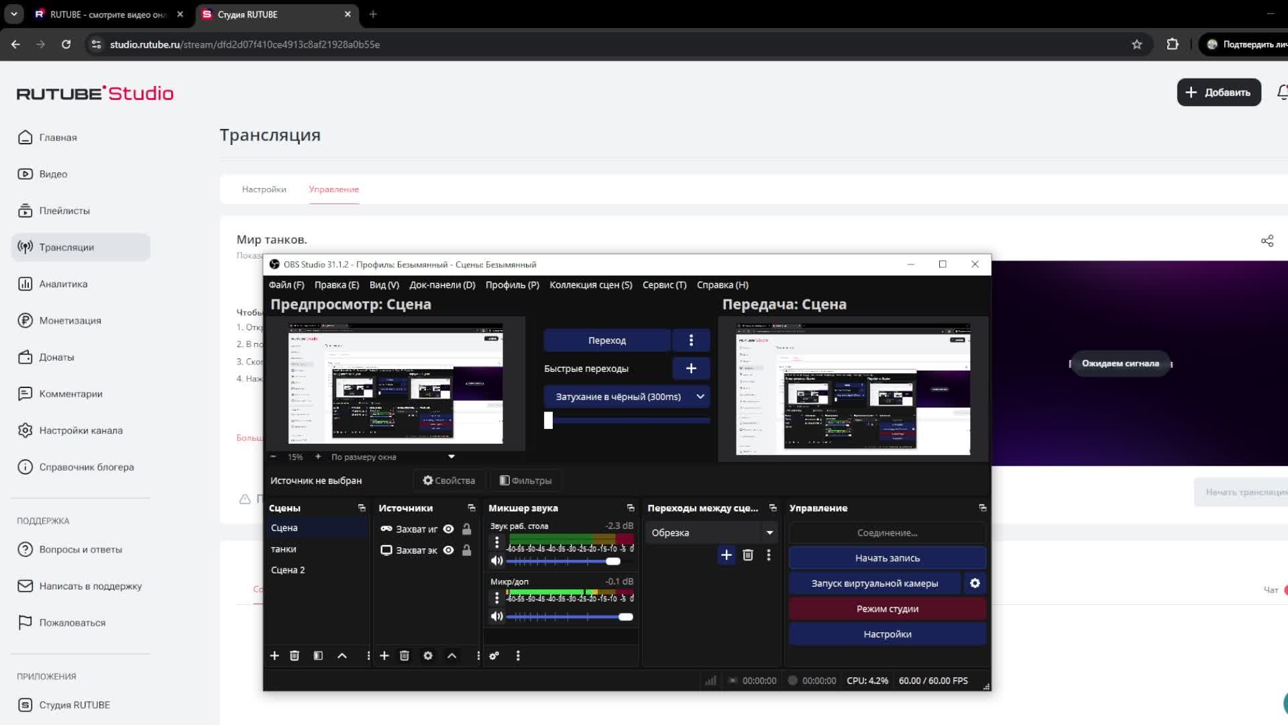Open source properties gear in Источники panel
Screen dimensions: 1288x725
(x=428, y=656)
